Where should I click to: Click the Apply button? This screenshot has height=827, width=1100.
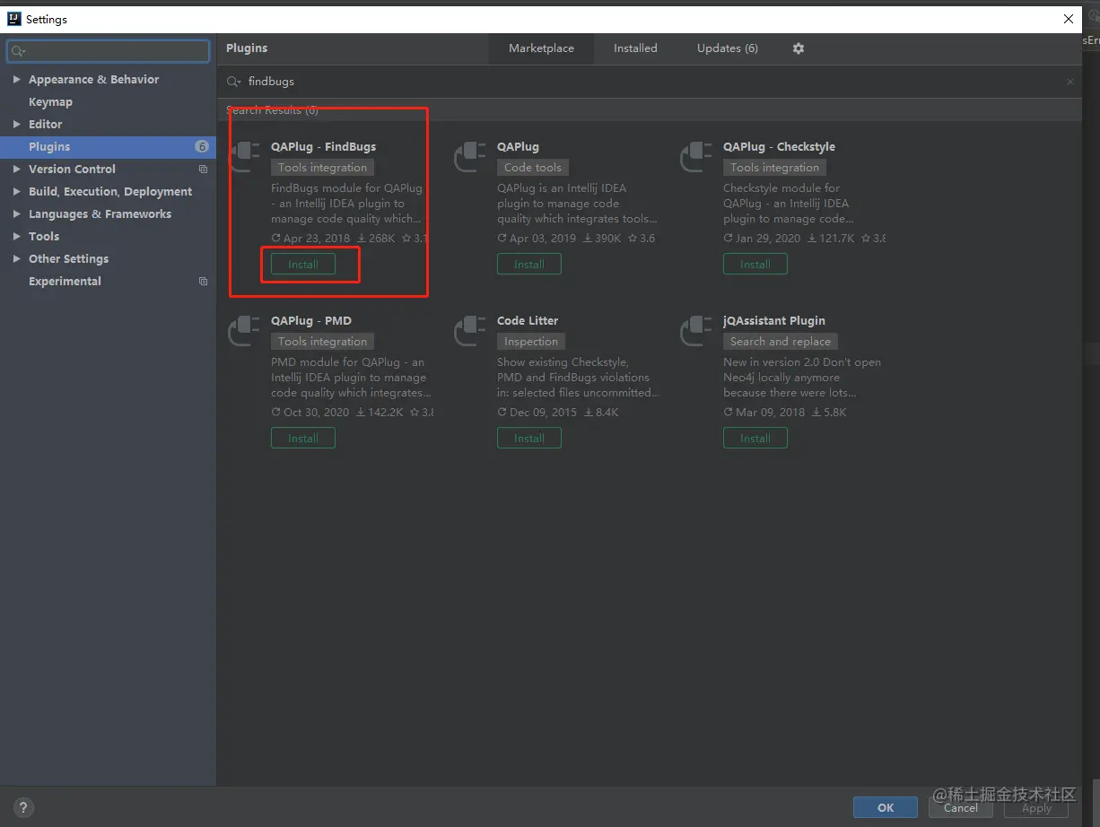click(x=1036, y=807)
